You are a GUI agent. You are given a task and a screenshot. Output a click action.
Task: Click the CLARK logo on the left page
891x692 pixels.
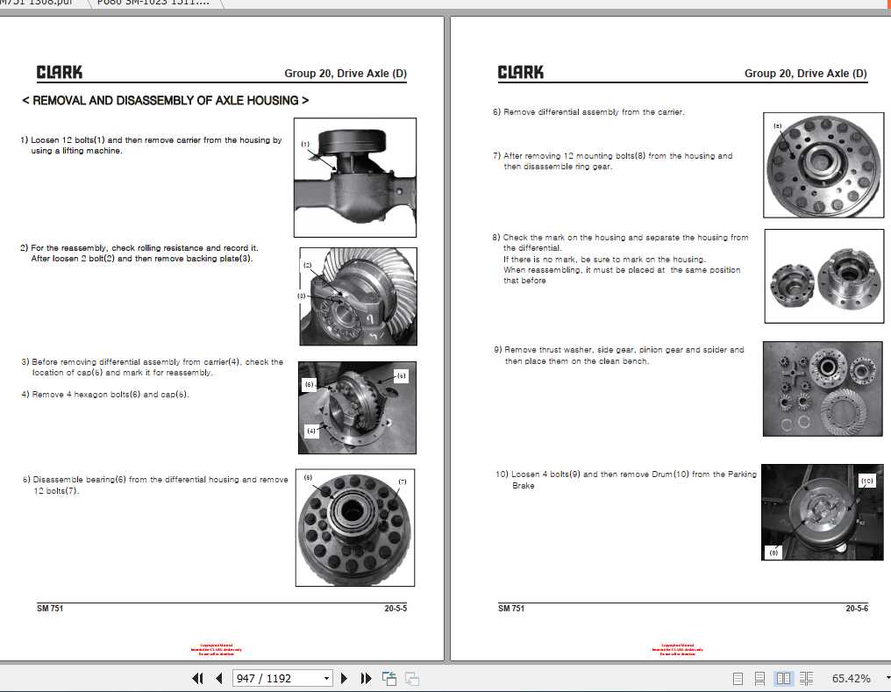click(60, 72)
